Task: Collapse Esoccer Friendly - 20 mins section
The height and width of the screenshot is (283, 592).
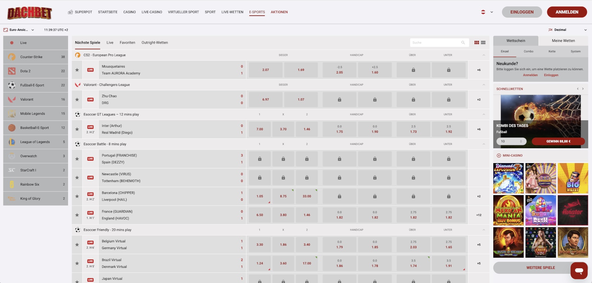Action: tap(484, 230)
